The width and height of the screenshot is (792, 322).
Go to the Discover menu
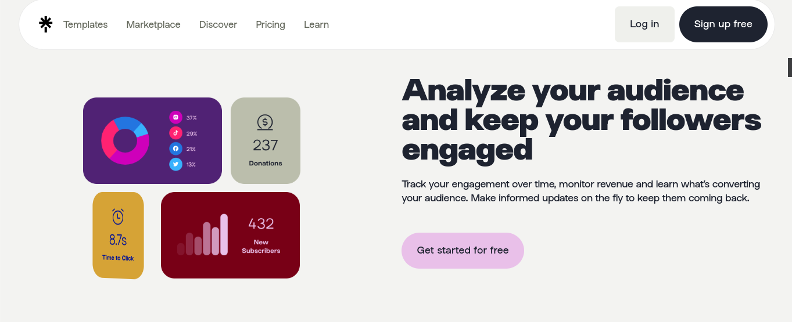218,24
